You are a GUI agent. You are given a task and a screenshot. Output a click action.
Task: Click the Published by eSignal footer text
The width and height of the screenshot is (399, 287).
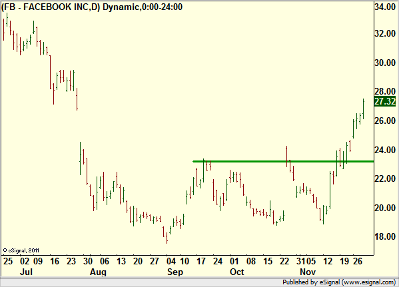pos(339,282)
